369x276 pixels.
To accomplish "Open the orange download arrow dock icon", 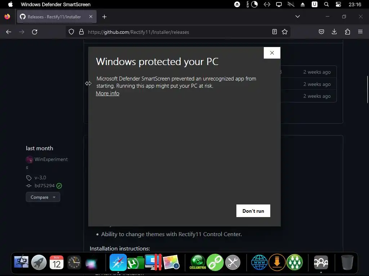I will tap(277, 262).
